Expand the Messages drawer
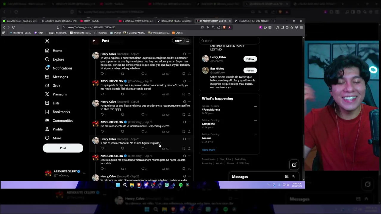Screen dimensions: 381x214 [x=293, y=177]
